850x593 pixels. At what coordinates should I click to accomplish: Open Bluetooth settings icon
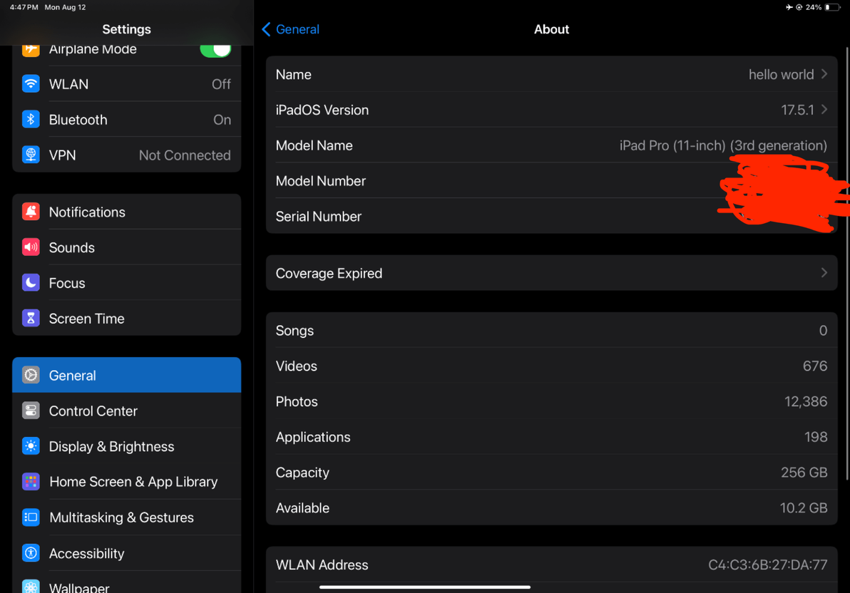[x=31, y=119]
